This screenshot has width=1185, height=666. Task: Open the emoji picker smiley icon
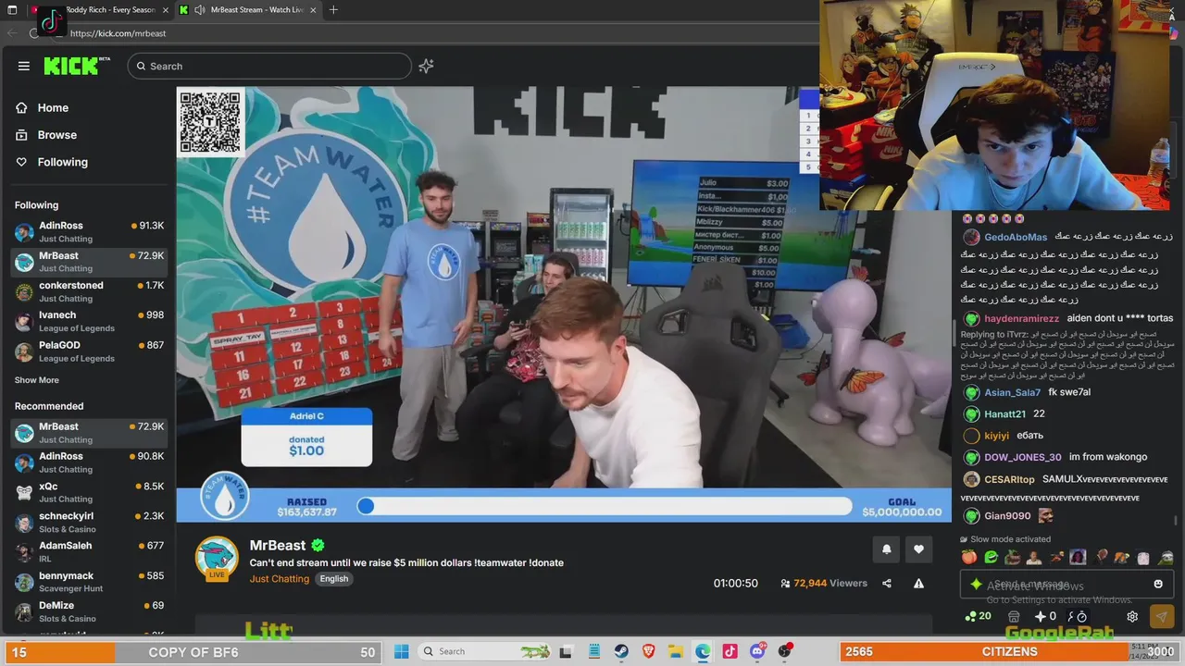(1158, 584)
